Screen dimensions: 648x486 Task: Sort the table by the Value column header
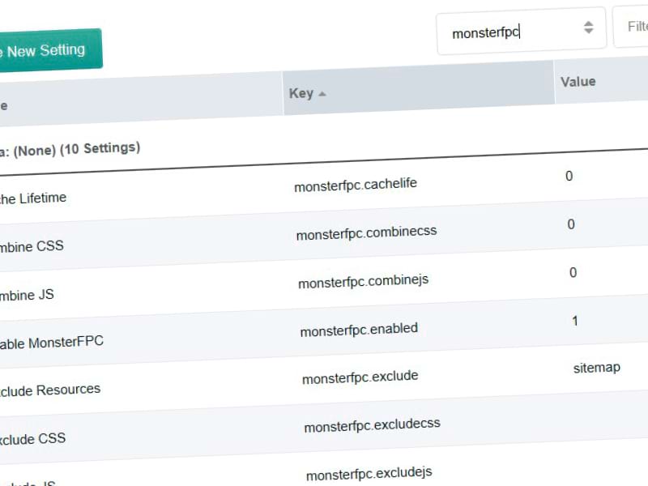(x=578, y=81)
